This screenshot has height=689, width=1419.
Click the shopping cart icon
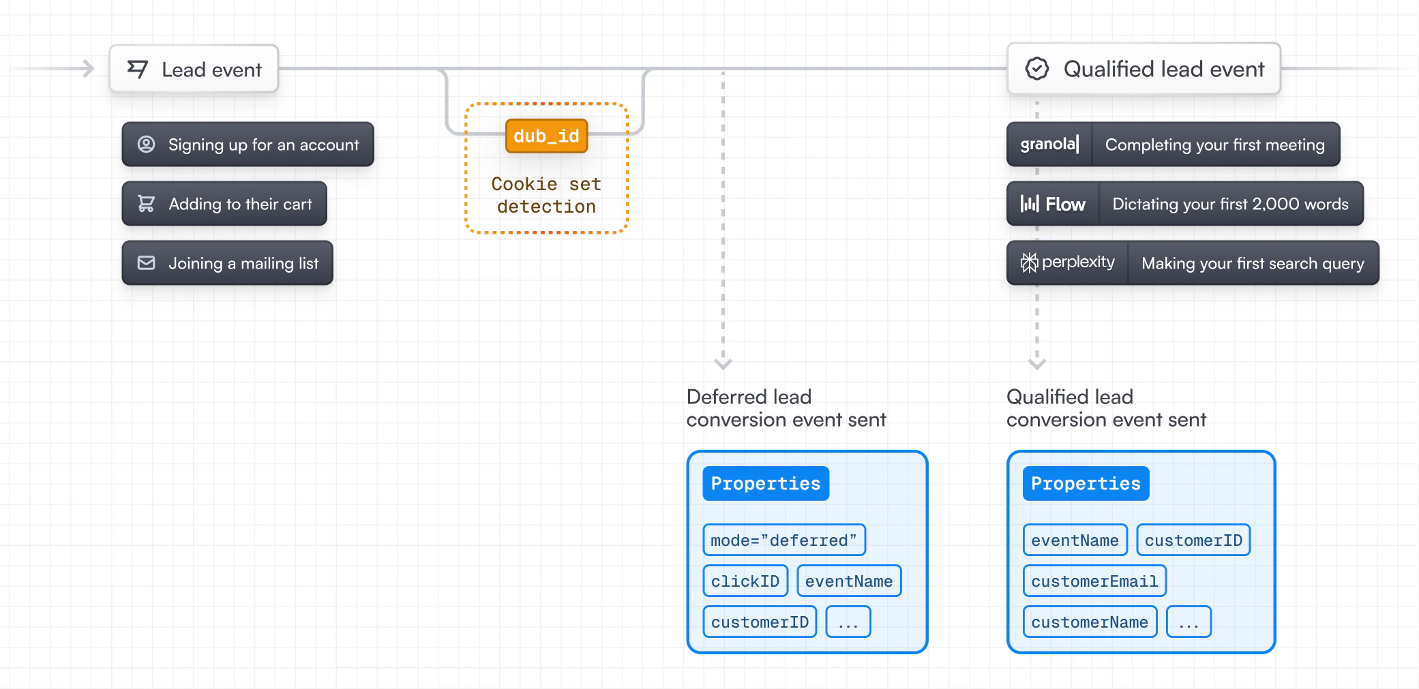pyautogui.click(x=146, y=203)
